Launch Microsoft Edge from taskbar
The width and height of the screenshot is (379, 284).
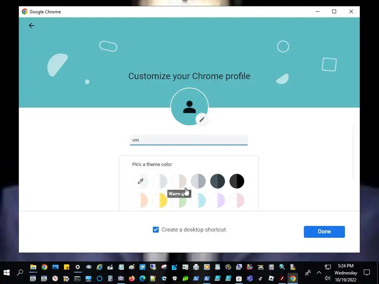point(142,279)
